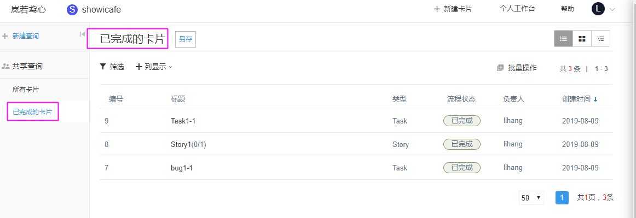The width and height of the screenshot is (636, 218).
Task: Click the 另存 save-as button
Action: 186,39
